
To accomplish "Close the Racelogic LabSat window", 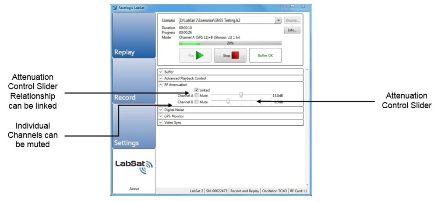I will (x=303, y=7).
